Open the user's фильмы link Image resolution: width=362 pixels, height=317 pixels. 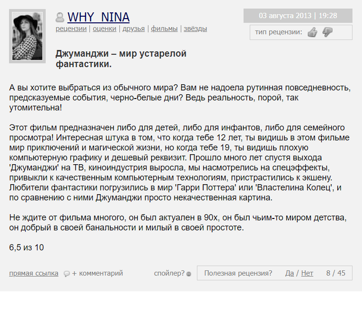pyautogui.click(x=164, y=29)
